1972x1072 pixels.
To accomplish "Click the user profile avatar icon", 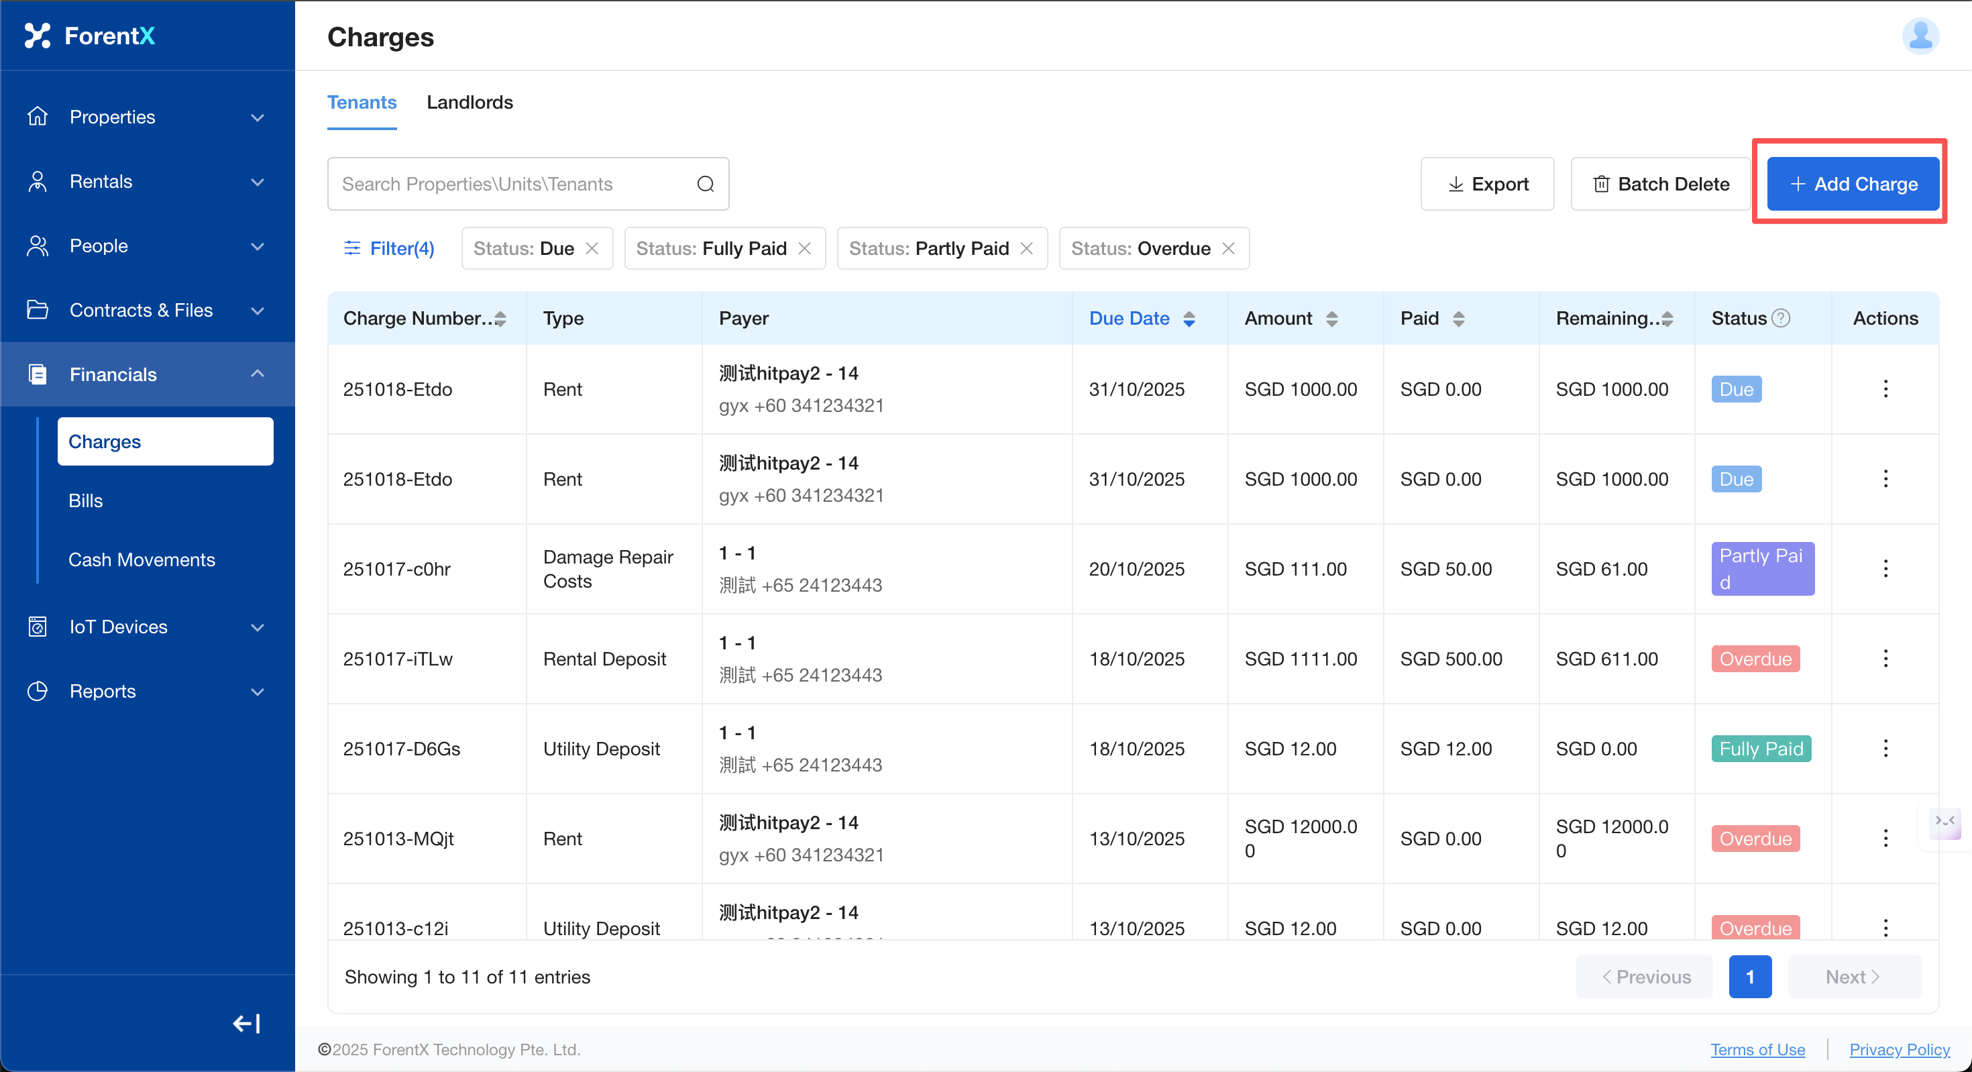I will tap(1919, 36).
